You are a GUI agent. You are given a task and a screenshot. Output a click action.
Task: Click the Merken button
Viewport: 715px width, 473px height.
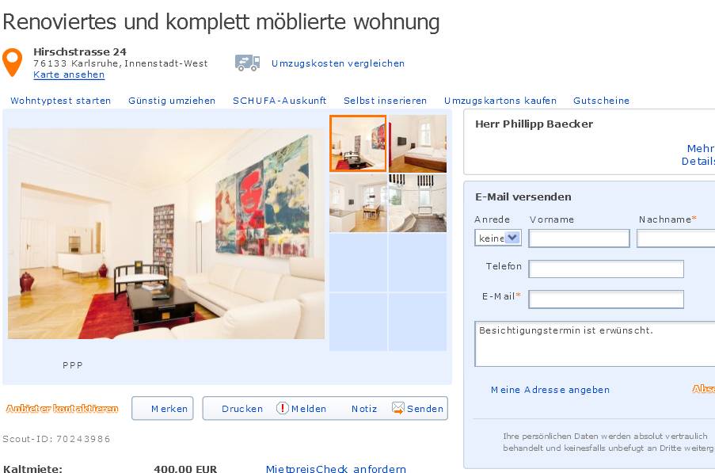163,408
